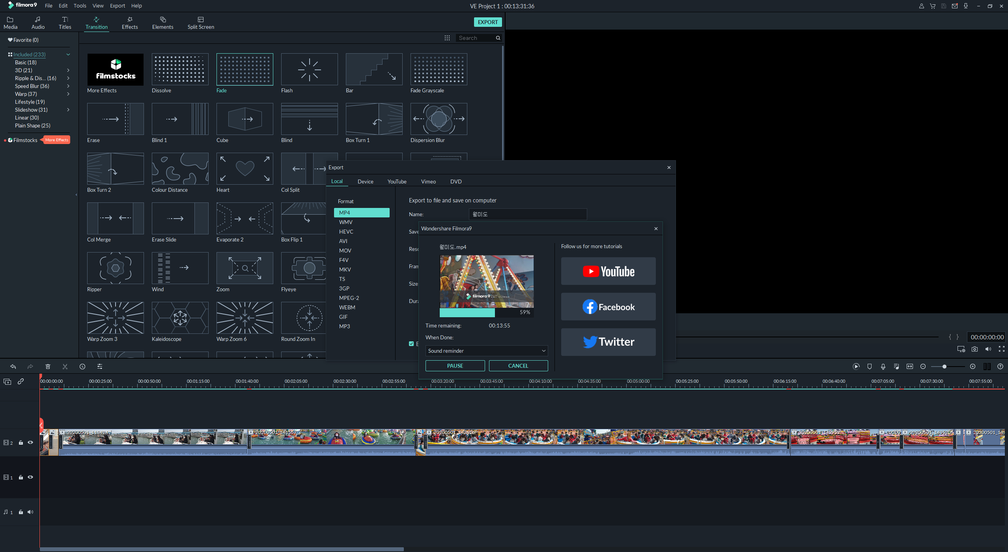Toggle lock on video track 1
This screenshot has height=552, width=1008.
pyautogui.click(x=21, y=477)
